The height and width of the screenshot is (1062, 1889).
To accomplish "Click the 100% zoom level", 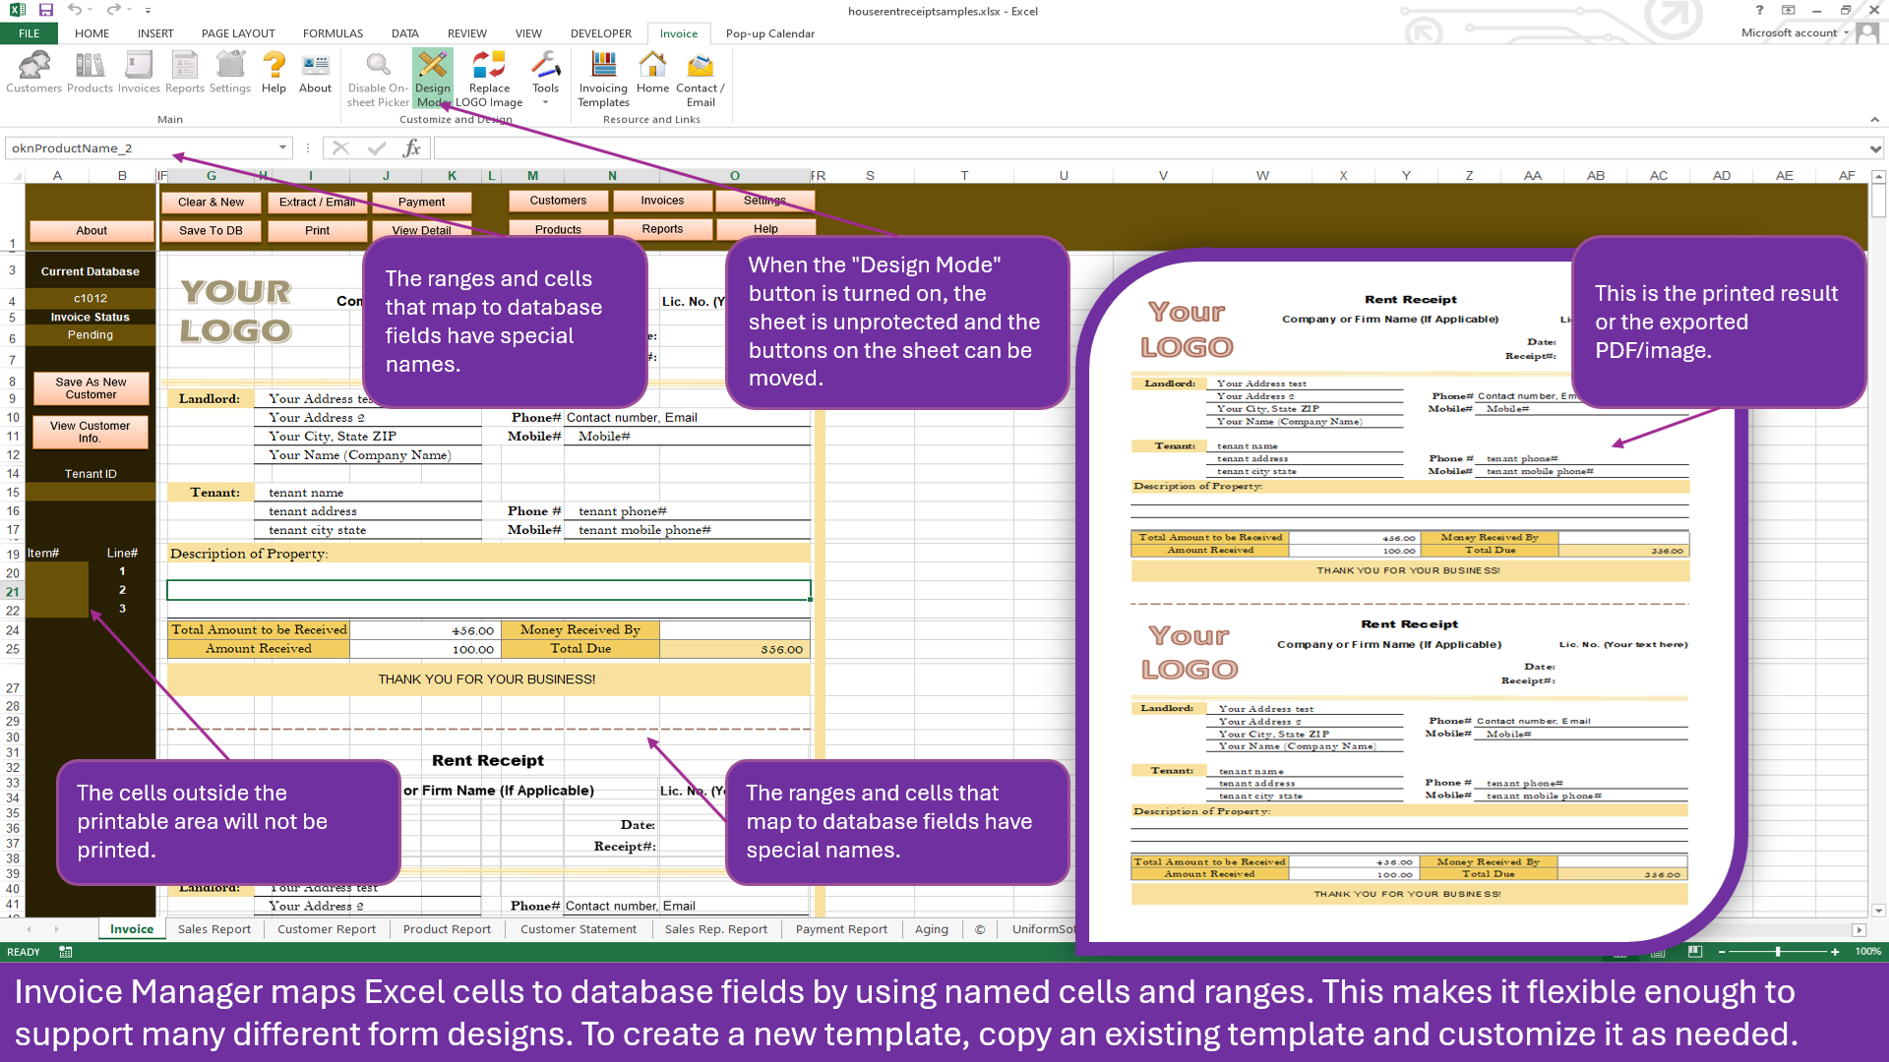I will pyautogui.click(x=1867, y=952).
